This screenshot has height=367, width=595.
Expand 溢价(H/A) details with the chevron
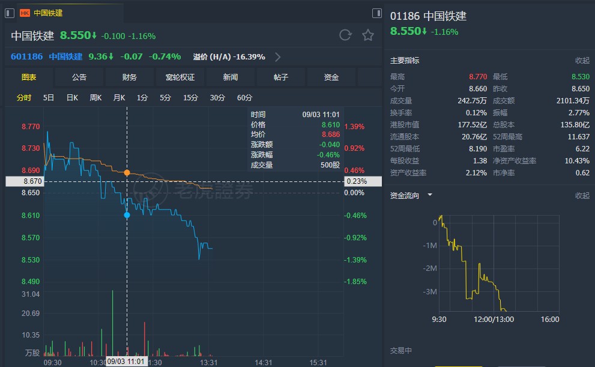[x=277, y=56]
